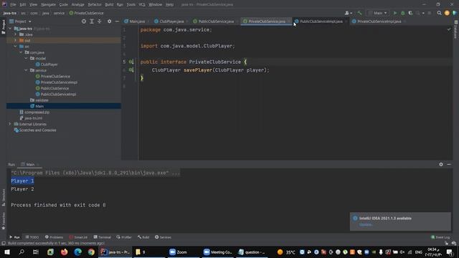This screenshot has height=258, width=459.
Task: Close the PrivateClubService.java tab
Action: click(288, 21)
